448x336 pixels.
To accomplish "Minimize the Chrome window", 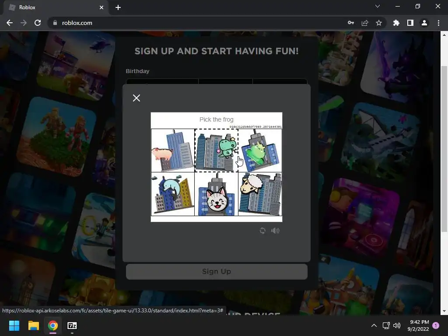I will coord(398,6).
